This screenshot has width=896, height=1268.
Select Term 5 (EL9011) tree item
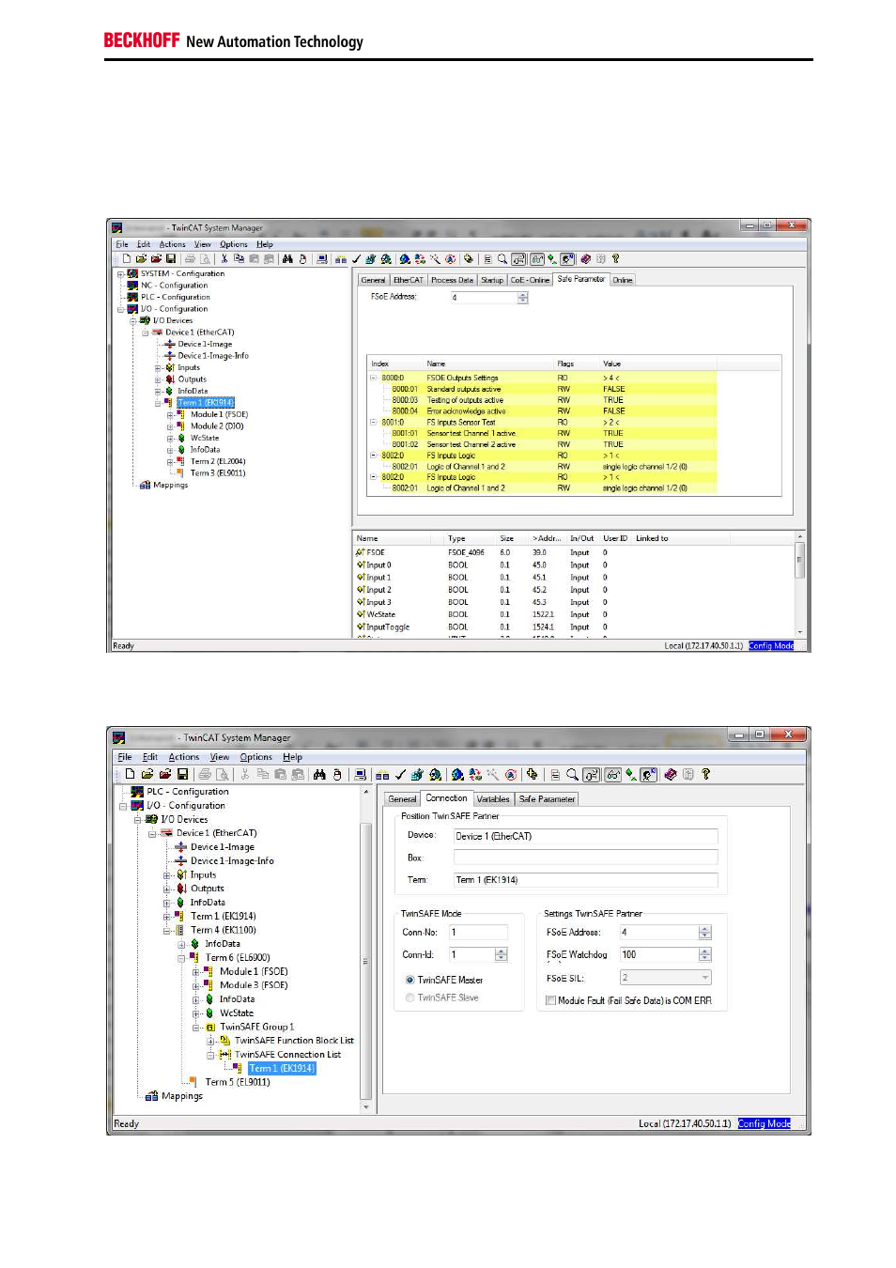click(237, 1082)
